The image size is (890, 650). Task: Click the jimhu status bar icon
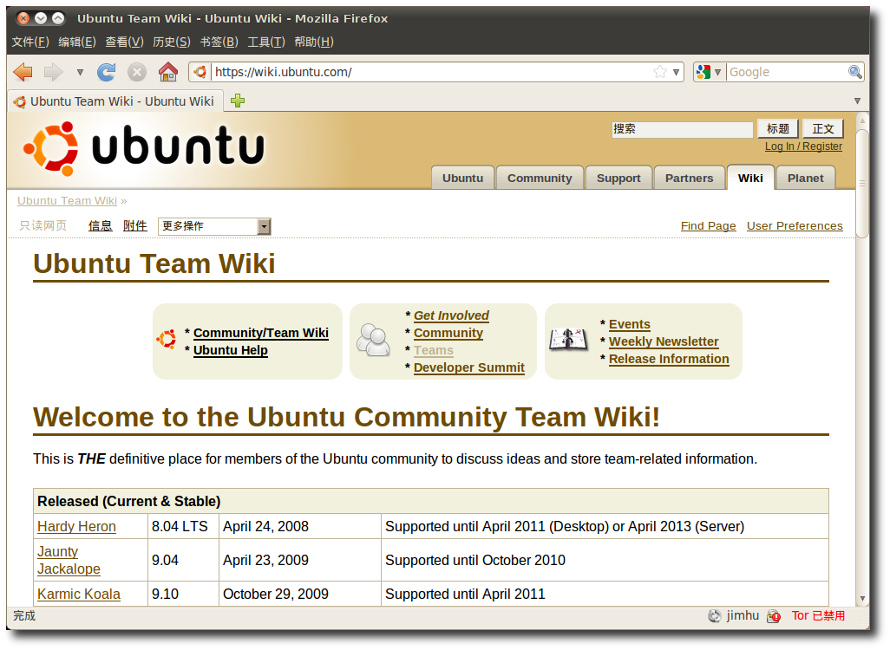pyautogui.click(x=714, y=616)
